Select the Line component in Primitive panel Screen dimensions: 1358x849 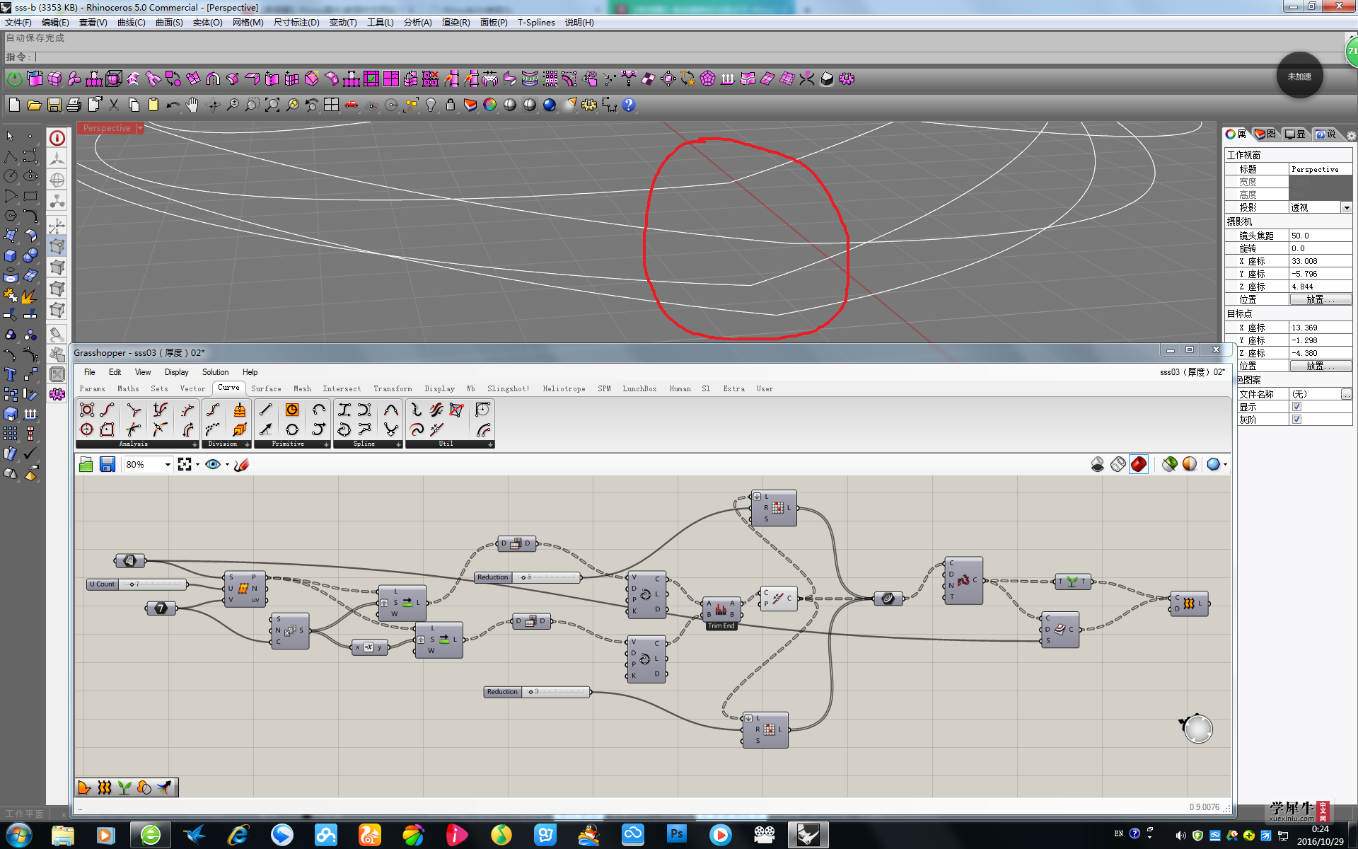coord(266,410)
